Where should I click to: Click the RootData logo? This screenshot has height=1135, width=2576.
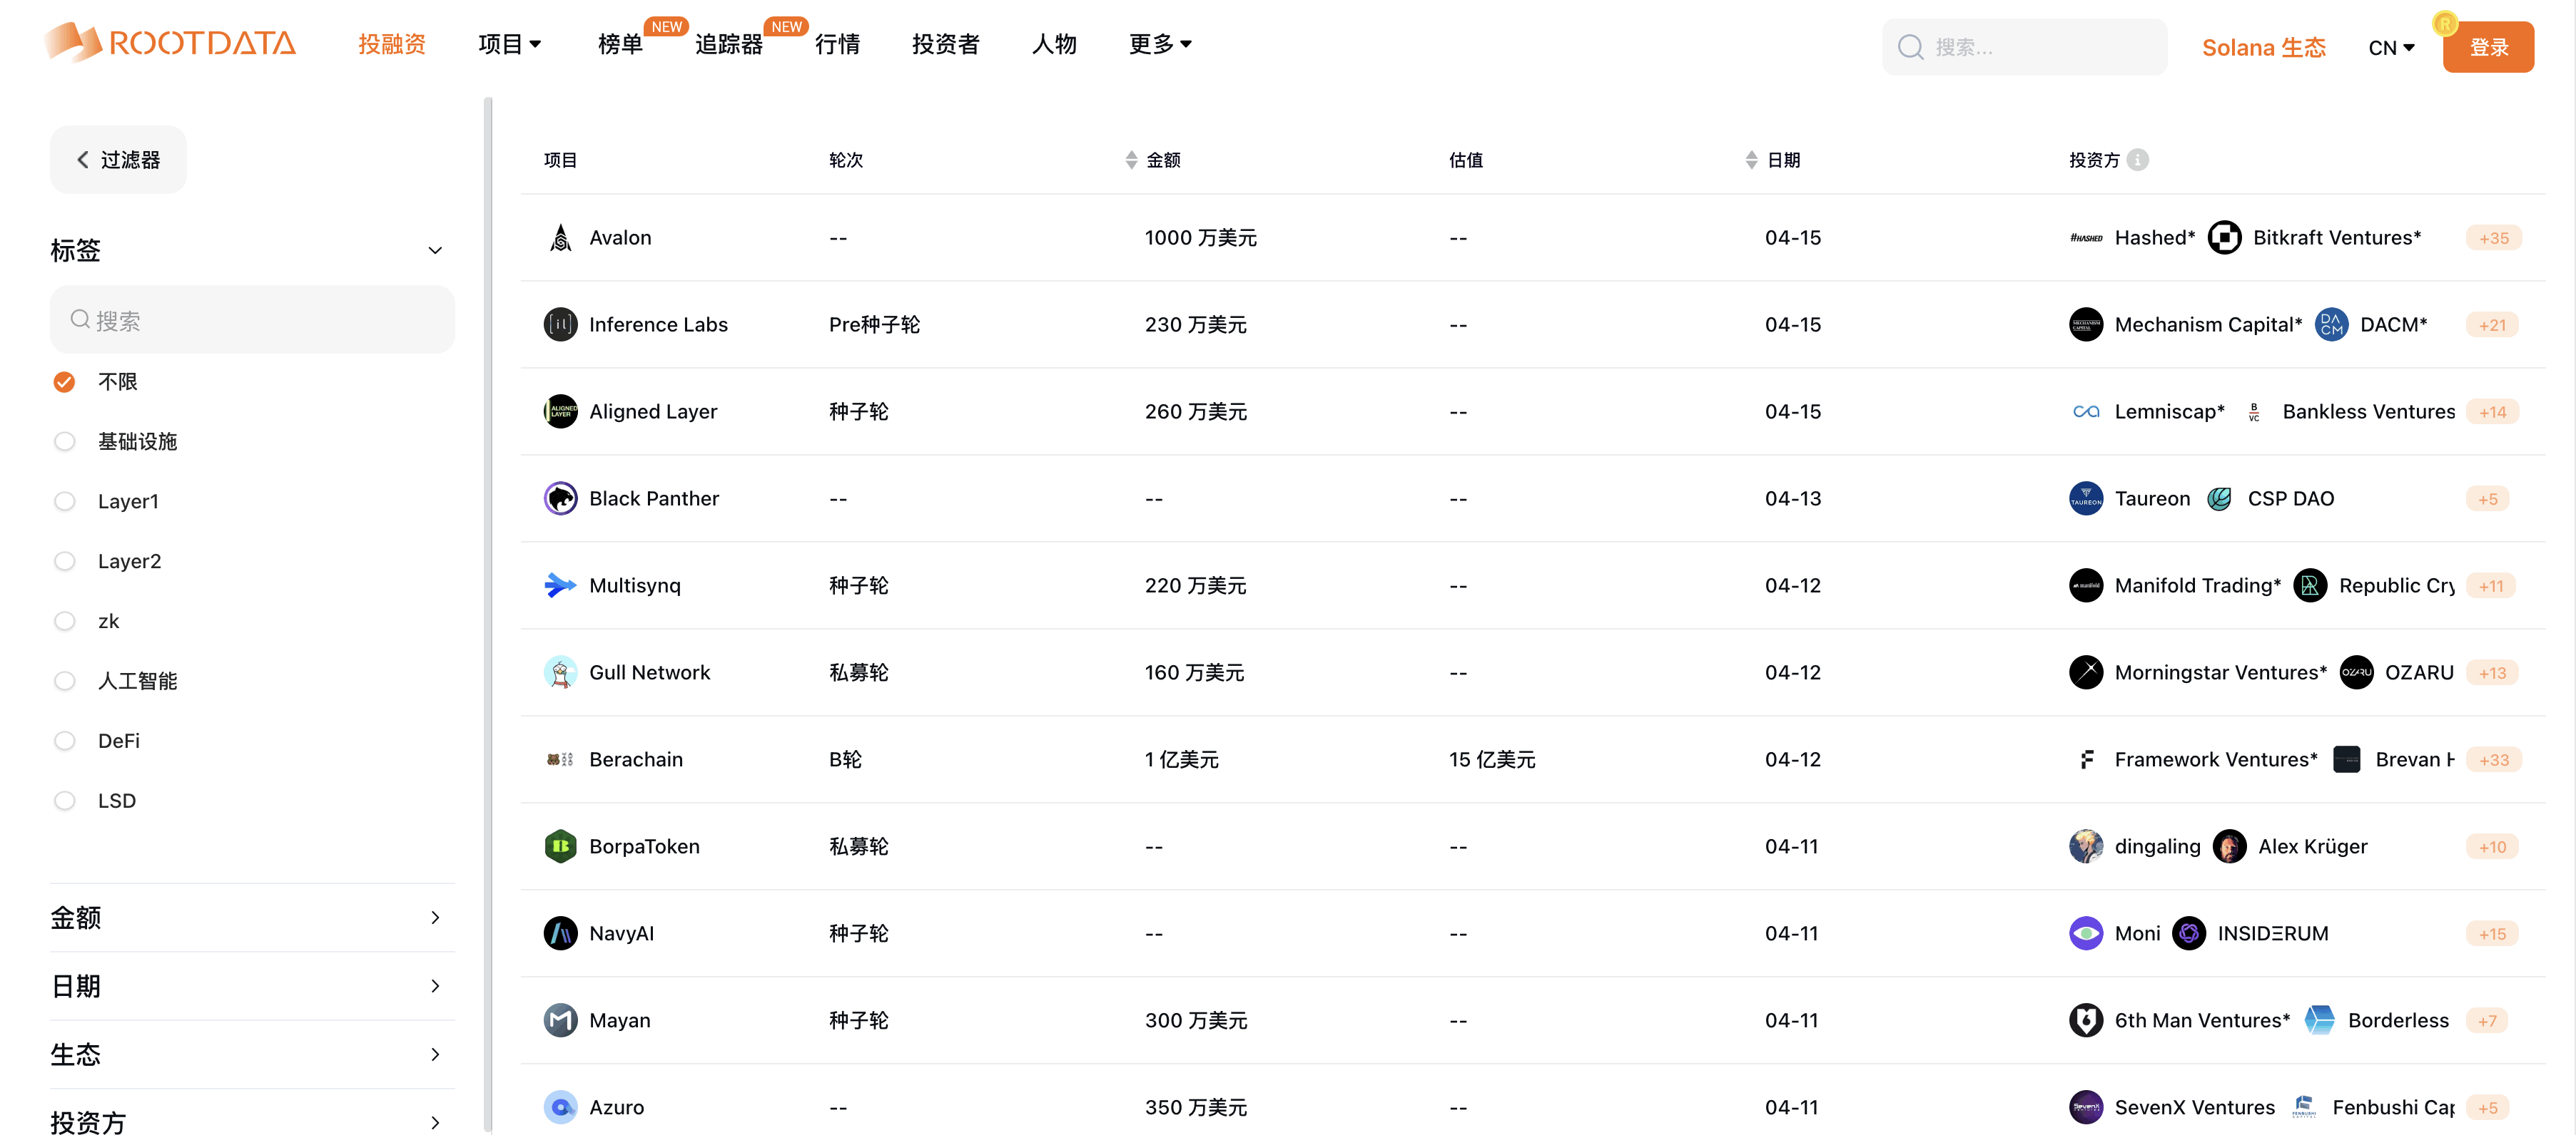pyautogui.click(x=170, y=43)
